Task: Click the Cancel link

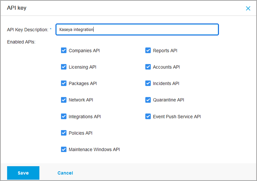Action: (x=65, y=173)
